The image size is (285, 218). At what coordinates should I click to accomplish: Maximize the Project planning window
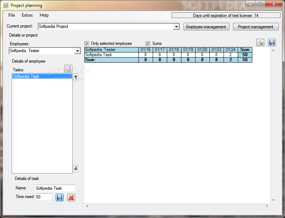tap(260, 4)
